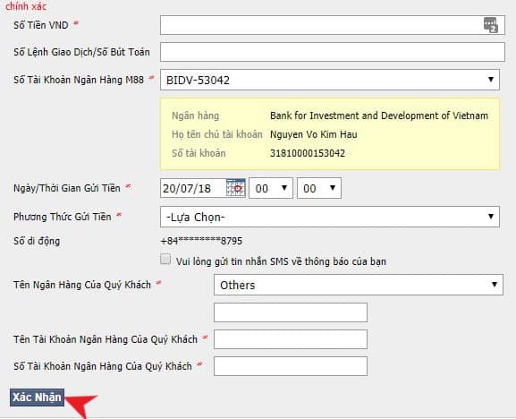
Task: Open the BIDV-53042 bank account dropdown
Action: click(x=330, y=80)
